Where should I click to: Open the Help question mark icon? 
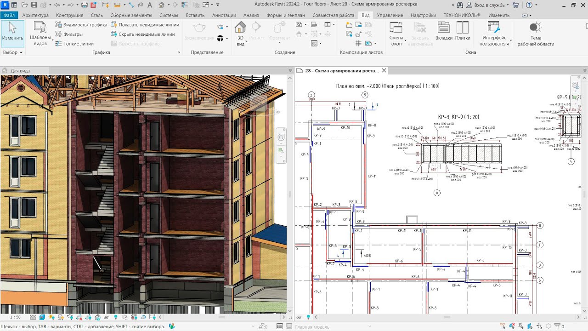click(x=529, y=5)
